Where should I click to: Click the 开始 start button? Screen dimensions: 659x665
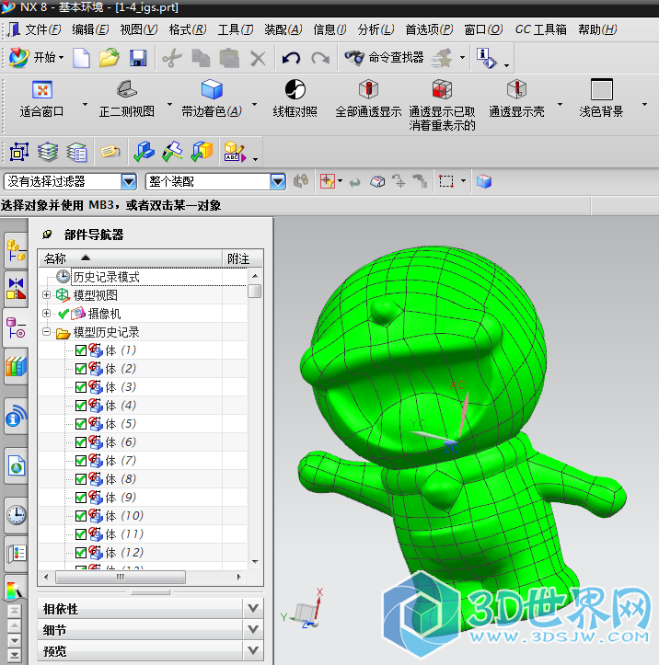(37, 58)
